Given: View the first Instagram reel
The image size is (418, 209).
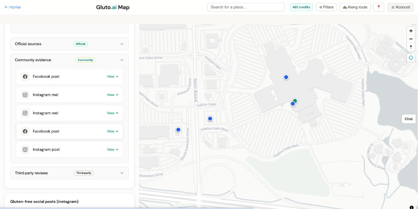Looking at the screenshot, I should pos(113,95).
